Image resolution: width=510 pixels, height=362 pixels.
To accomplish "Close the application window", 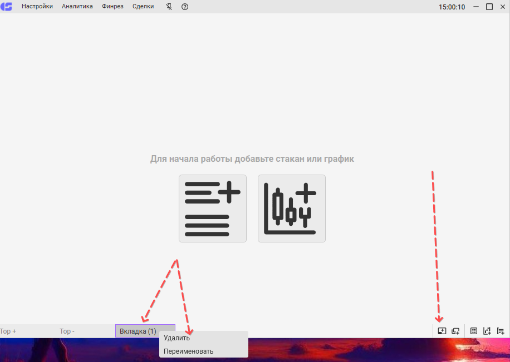I will pyautogui.click(x=503, y=7).
